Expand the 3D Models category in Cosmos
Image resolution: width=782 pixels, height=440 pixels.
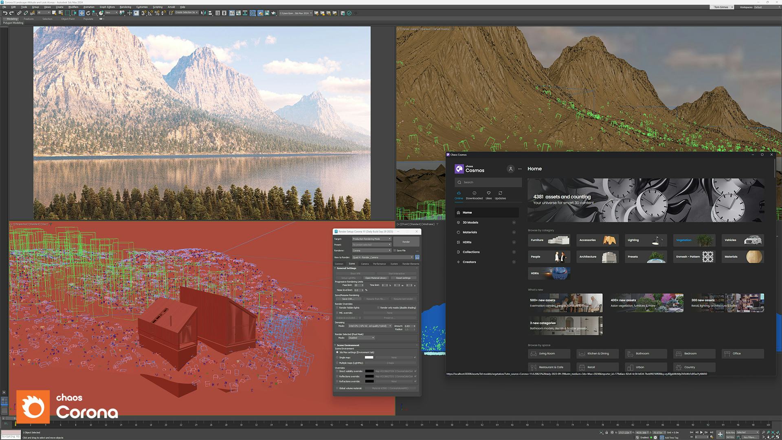(514, 222)
